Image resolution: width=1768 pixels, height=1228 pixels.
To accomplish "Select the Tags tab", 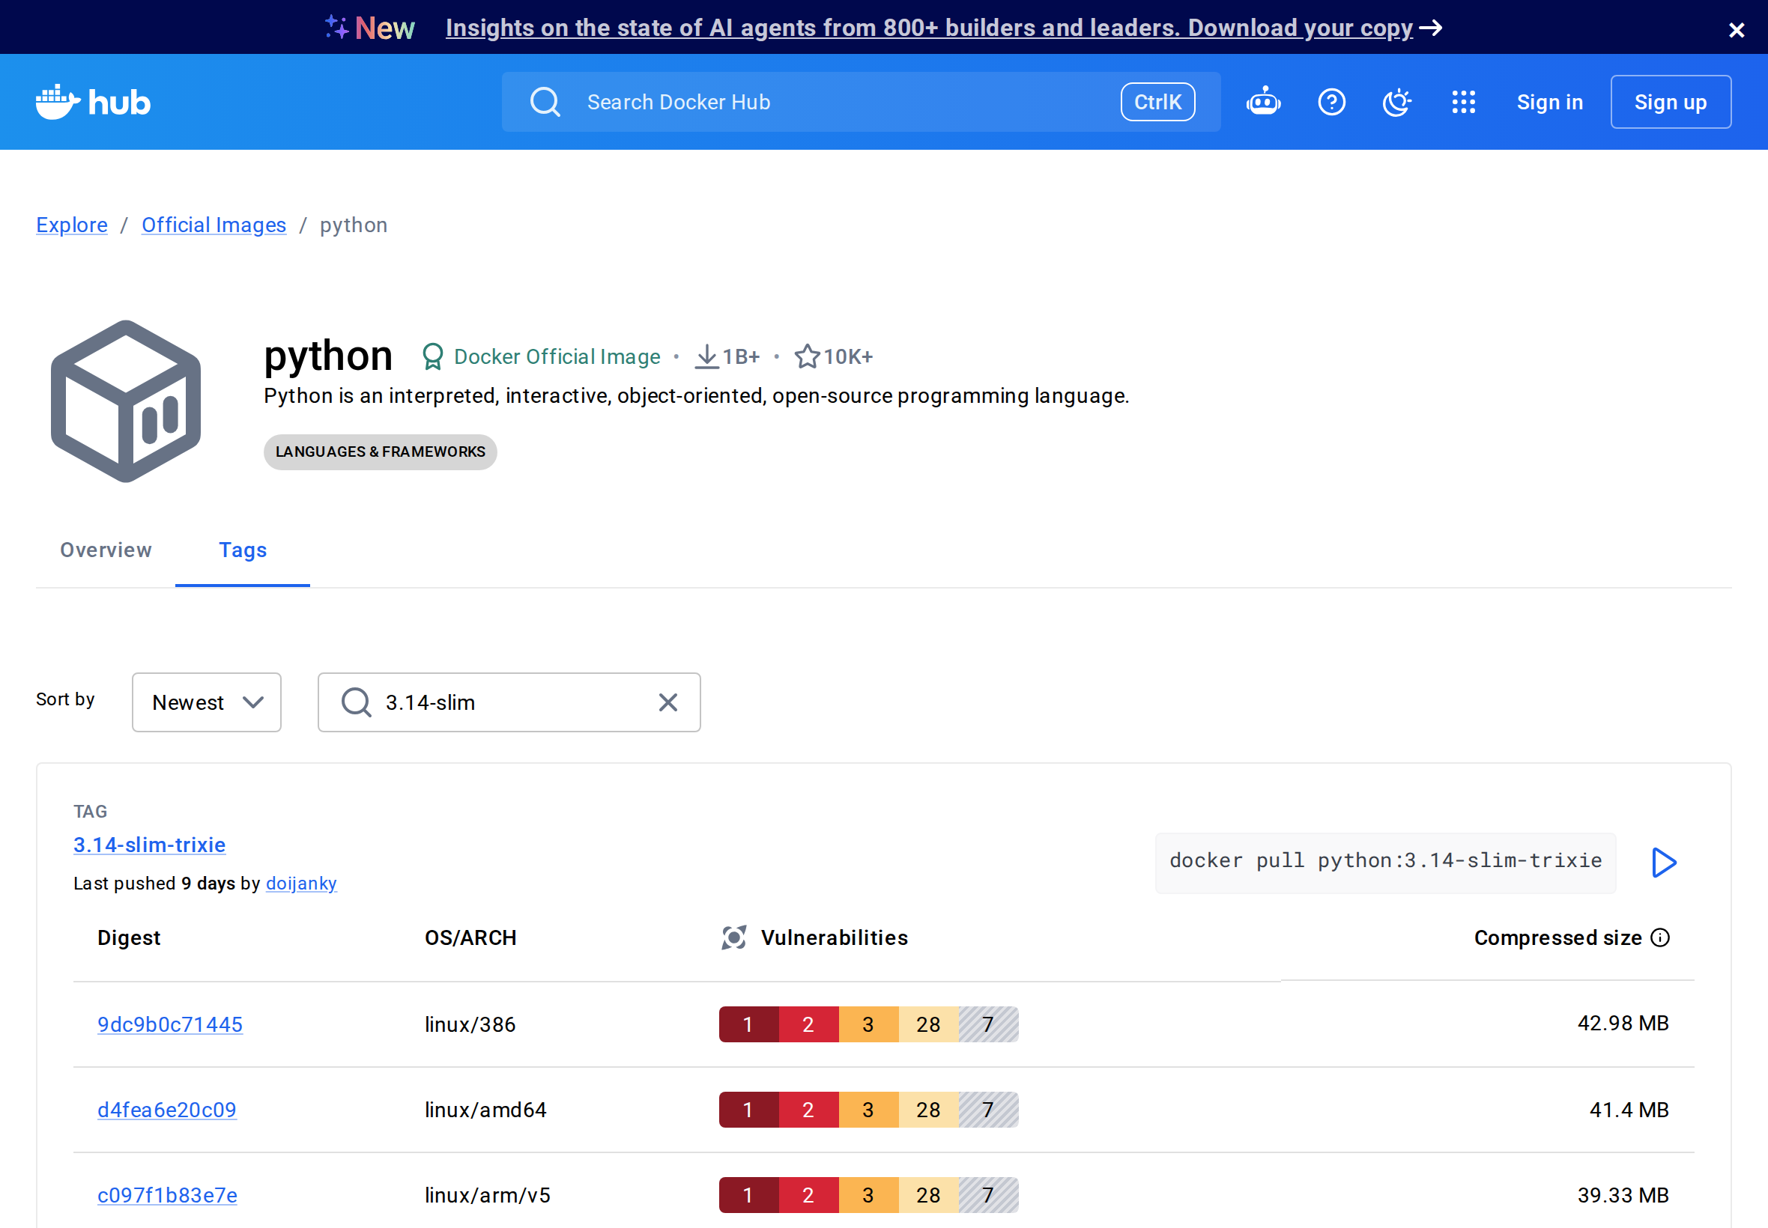I will coord(243,550).
